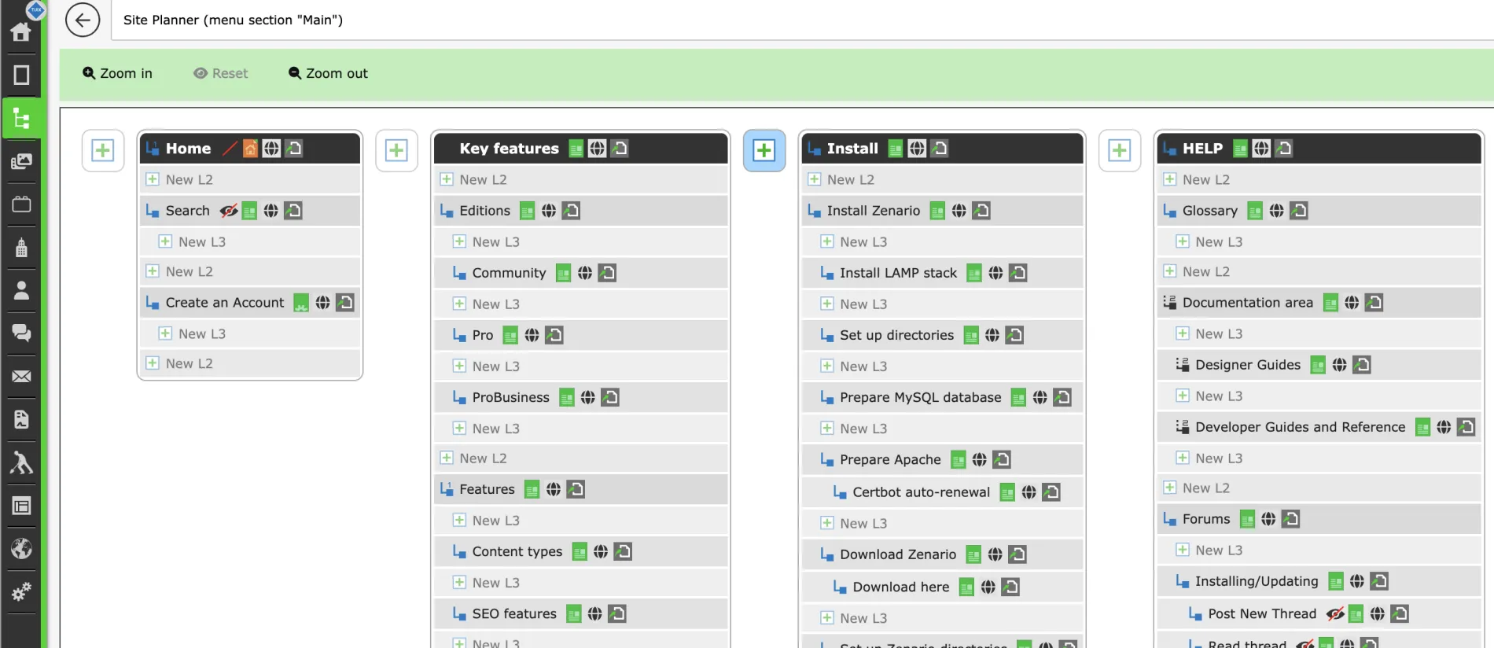
Task: Open the home icon in left sidebar
Action: (21, 31)
